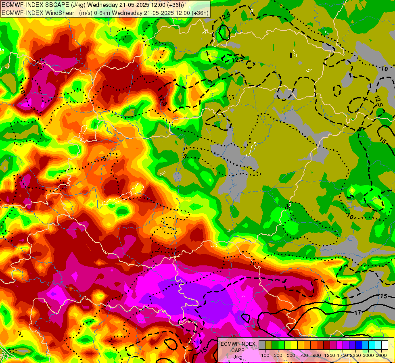Click the 17 wind shear contour label

coord(358,313)
